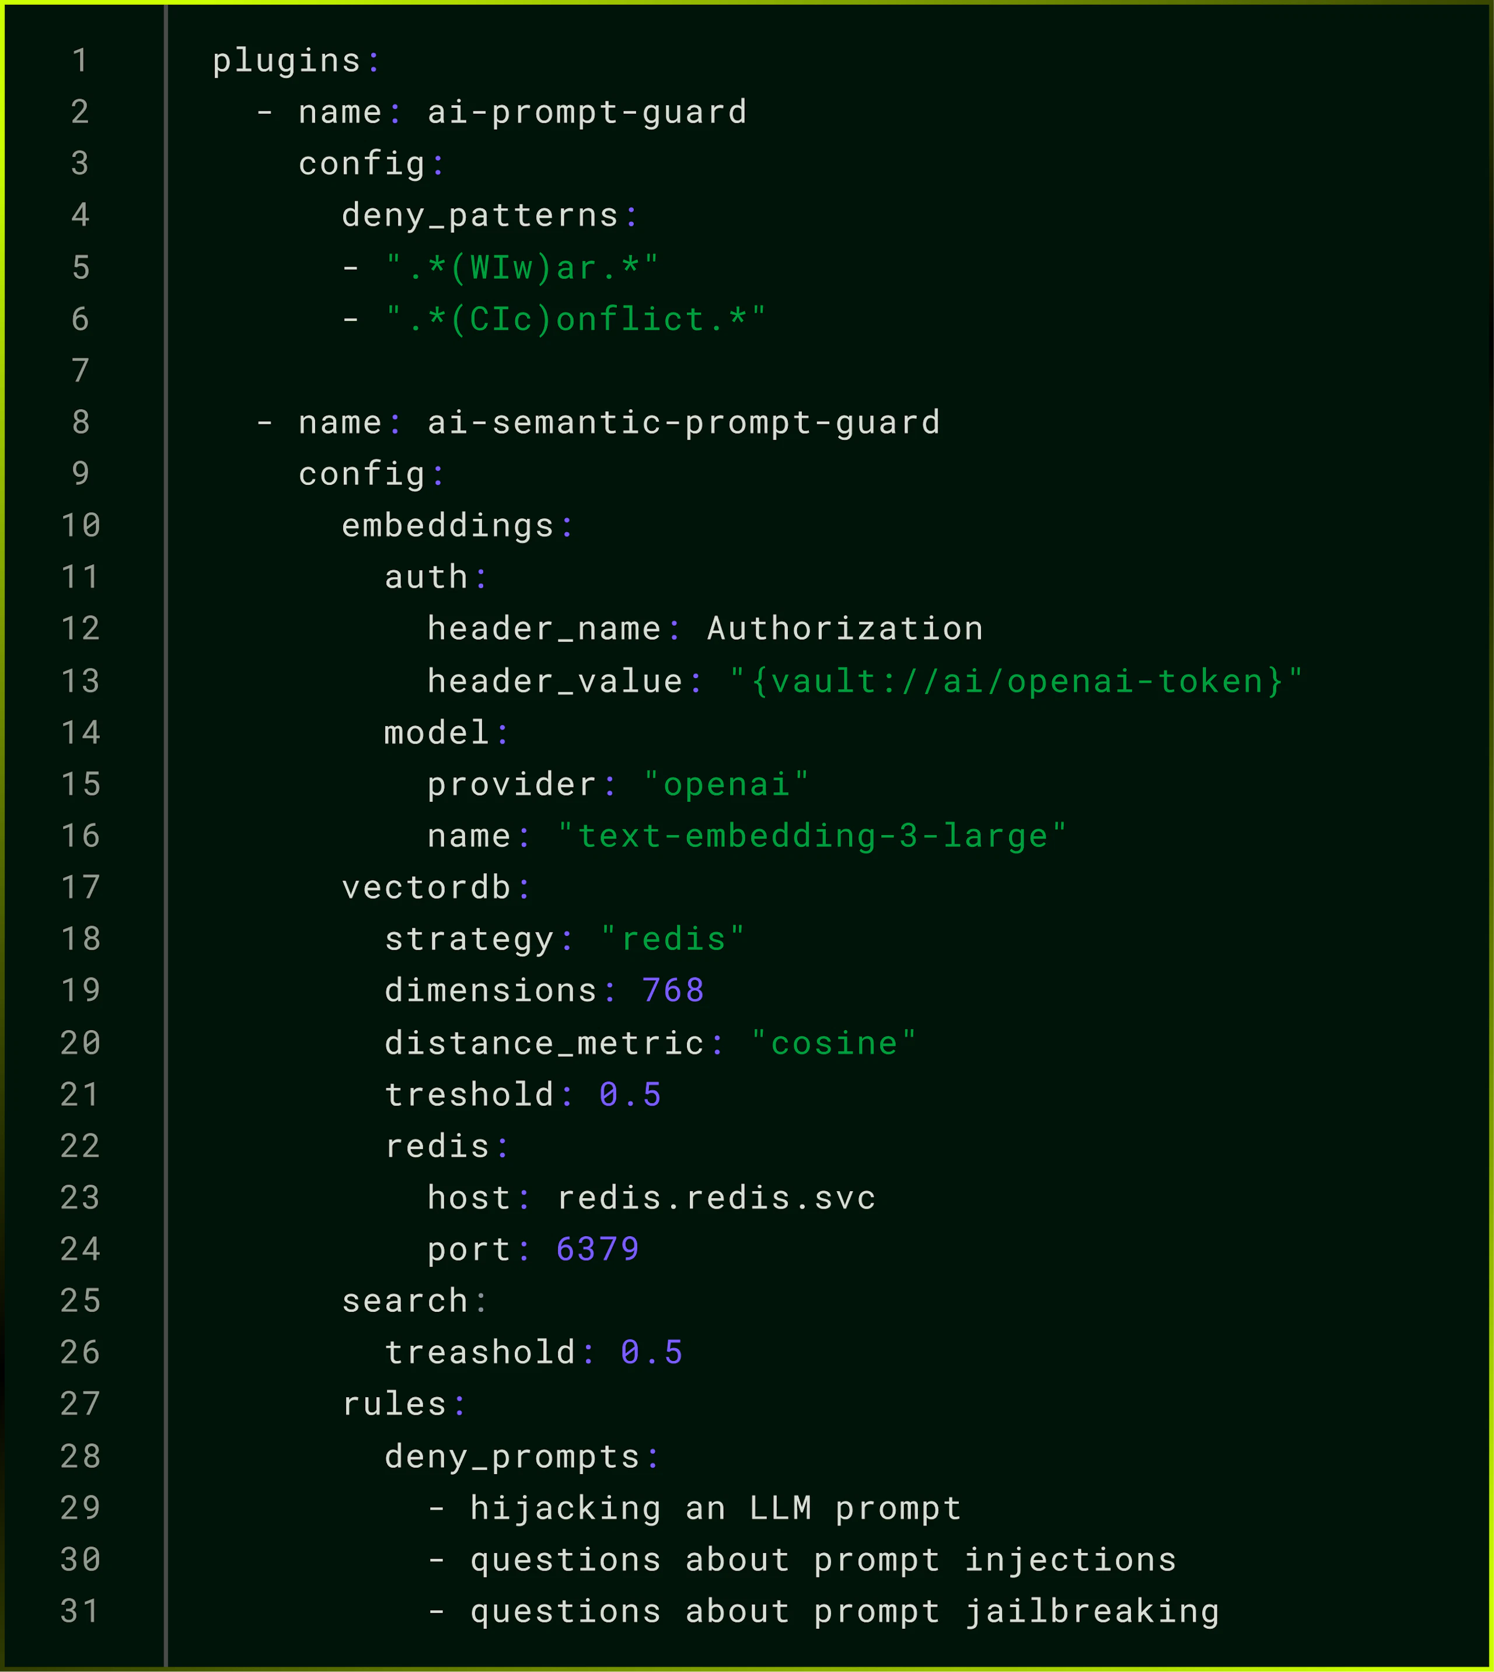Click line number 7 beside the empty line

[x=81, y=371]
